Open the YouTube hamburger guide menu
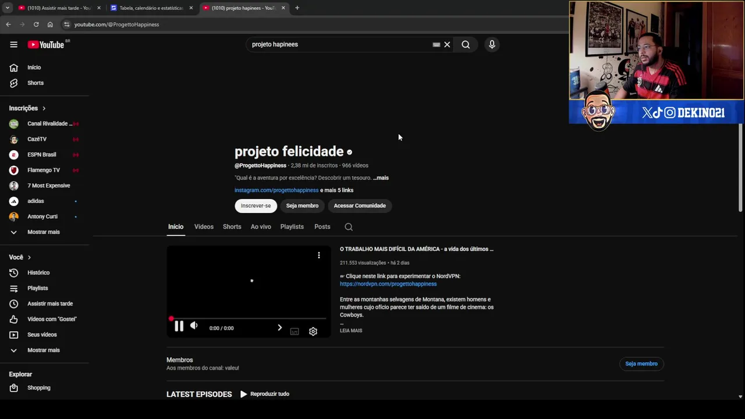 [x=13, y=44]
